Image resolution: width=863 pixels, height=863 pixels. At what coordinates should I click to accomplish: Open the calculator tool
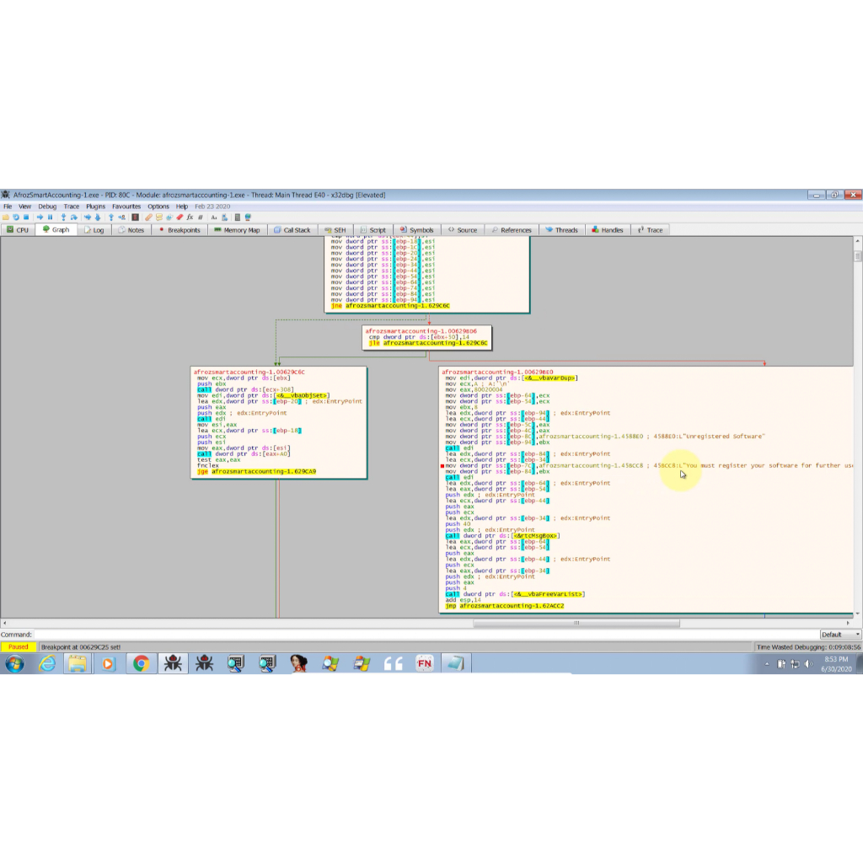237,217
